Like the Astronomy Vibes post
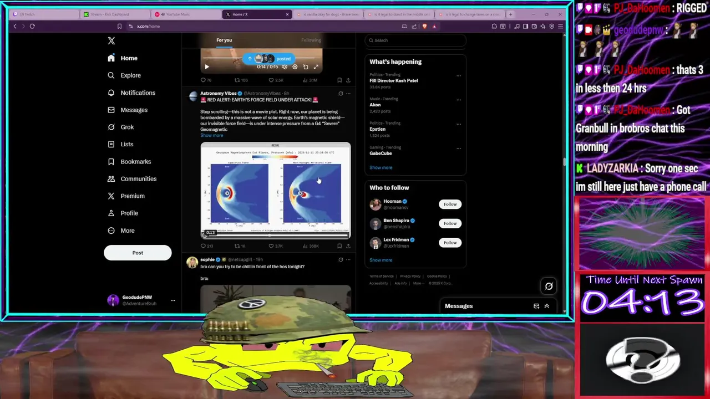The image size is (710, 399). point(275,246)
